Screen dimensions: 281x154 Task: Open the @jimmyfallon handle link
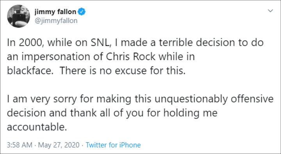[x=56, y=21]
